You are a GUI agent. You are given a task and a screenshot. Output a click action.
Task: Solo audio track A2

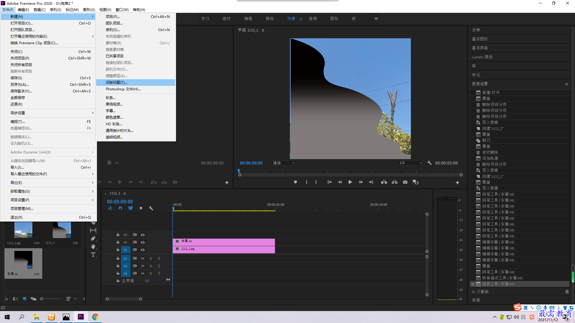151,266
